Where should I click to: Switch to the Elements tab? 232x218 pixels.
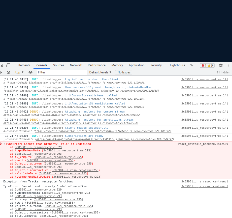point(24,65)
